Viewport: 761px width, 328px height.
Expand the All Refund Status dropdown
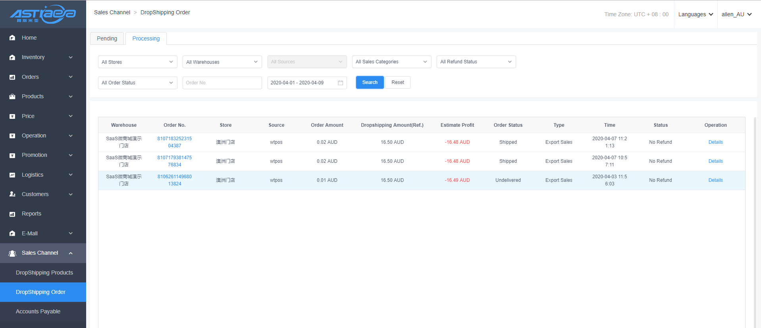[x=476, y=62]
